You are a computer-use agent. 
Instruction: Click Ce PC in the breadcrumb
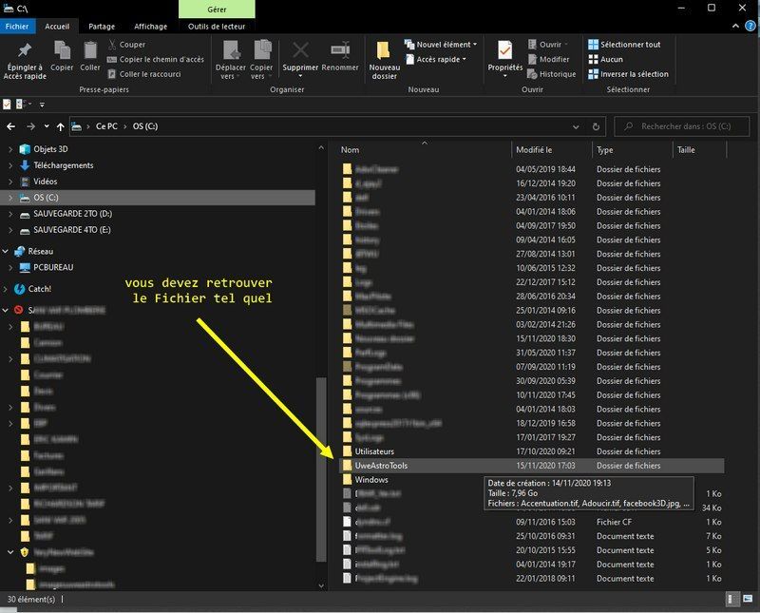pyautogui.click(x=106, y=126)
